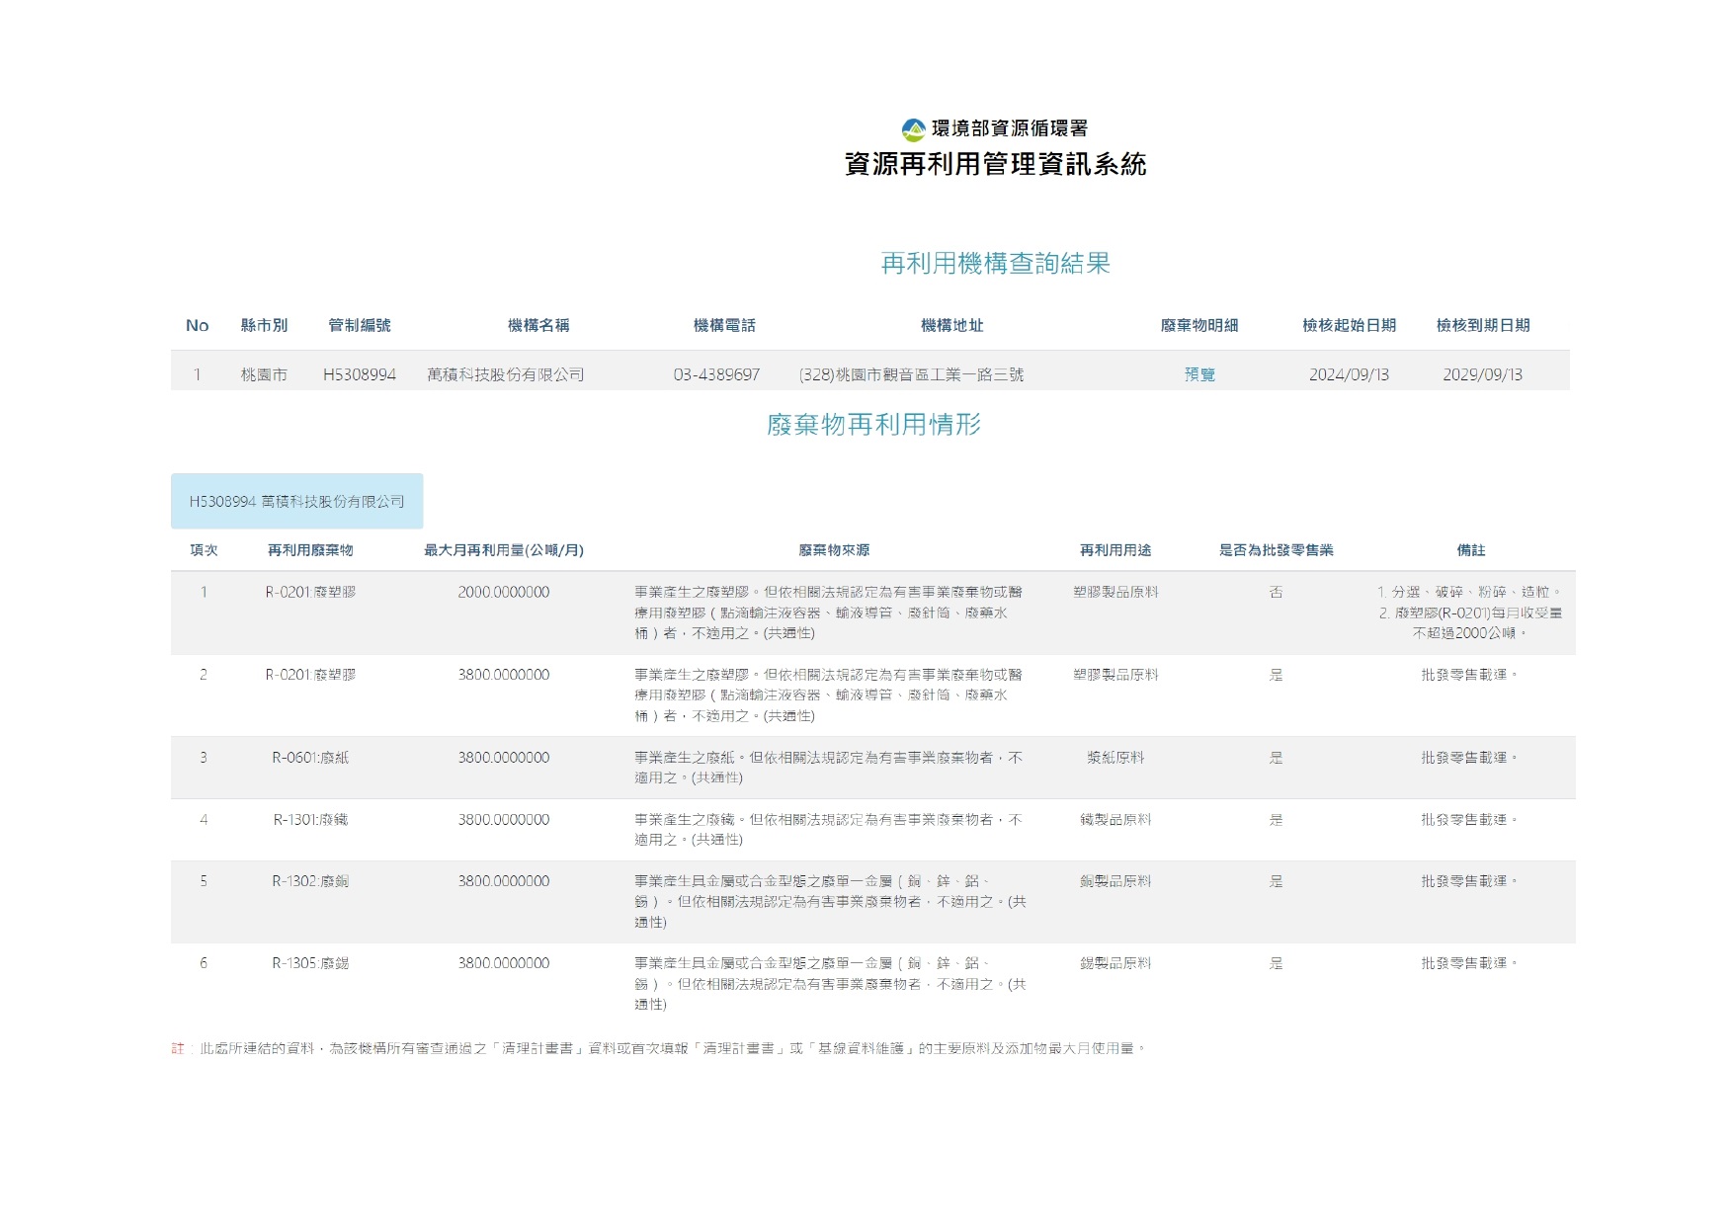Viewport: 1734px width, 1226px height.
Task: Select row 1 R-0201 廢塑膠 with 2000 tons
Action: coord(872,613)
